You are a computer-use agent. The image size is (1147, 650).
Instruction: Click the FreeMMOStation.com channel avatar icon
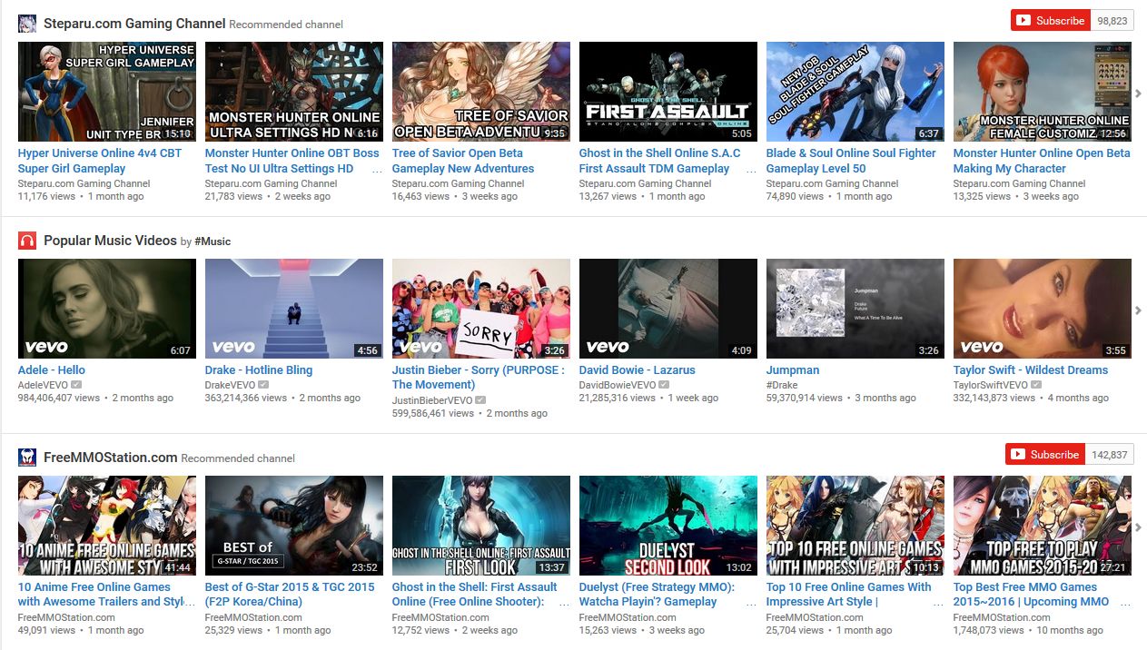click(27, 458)
